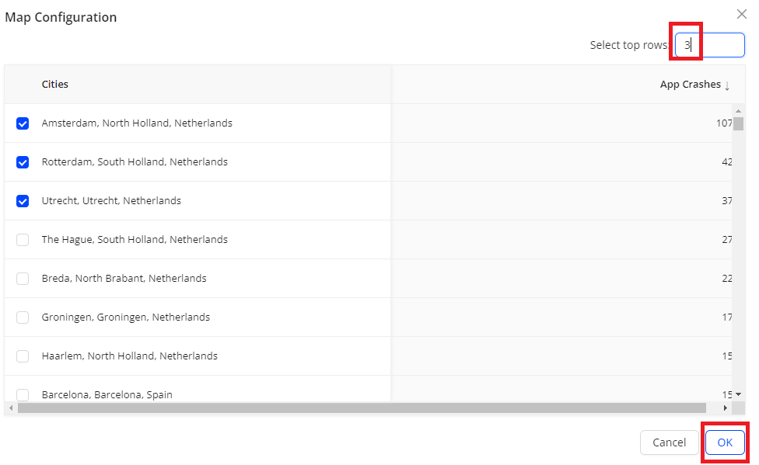Sort by App Crashes column arrow
This screenshot has width=759, height=465.
click(727, 85)
